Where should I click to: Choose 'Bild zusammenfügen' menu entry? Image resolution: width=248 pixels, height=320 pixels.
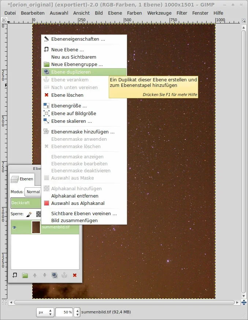point(74,220)
